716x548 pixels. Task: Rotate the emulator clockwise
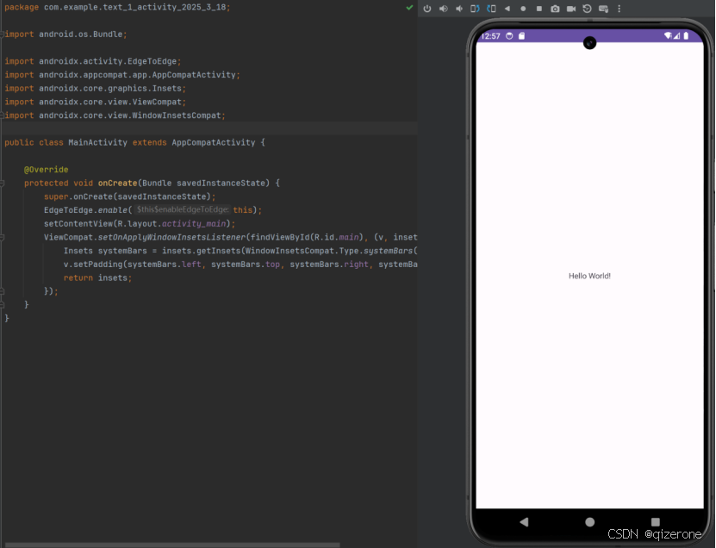pos(491,9)
